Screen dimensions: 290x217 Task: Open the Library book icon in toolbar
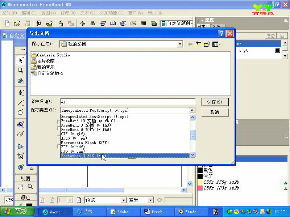(113, 24)
